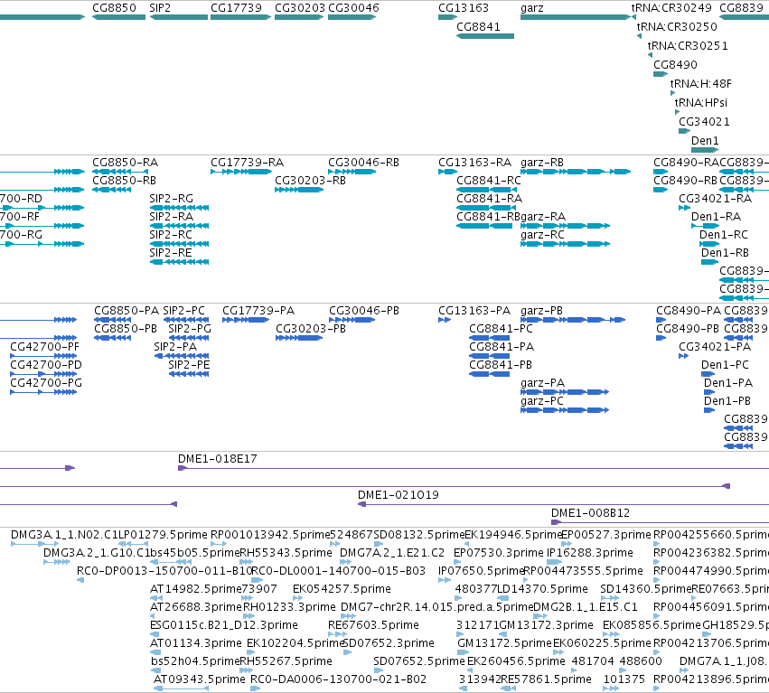Viewport: 769px width, 693px height.
Task: Click the tRNA:H:48F label
Action: click(701, 84)
